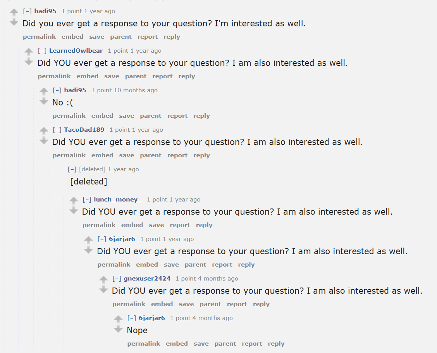Open TacoDad189's user profile
Viewport: 437px width, 353px height.
pos(84,130)
